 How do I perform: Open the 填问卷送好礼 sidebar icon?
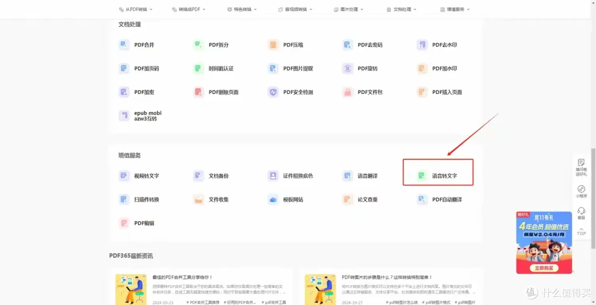tap(581, 162)
